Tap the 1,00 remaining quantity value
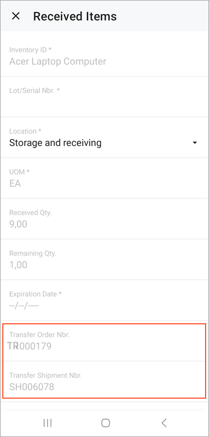The width and height of the screenshot is (209, 437). pos(18,265)
